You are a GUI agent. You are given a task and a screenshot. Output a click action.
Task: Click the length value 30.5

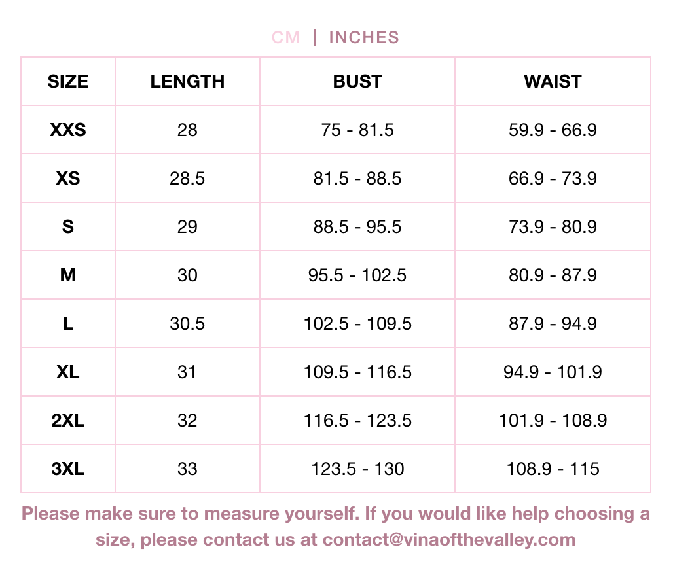pyautogui.click(x=187, y=324)
